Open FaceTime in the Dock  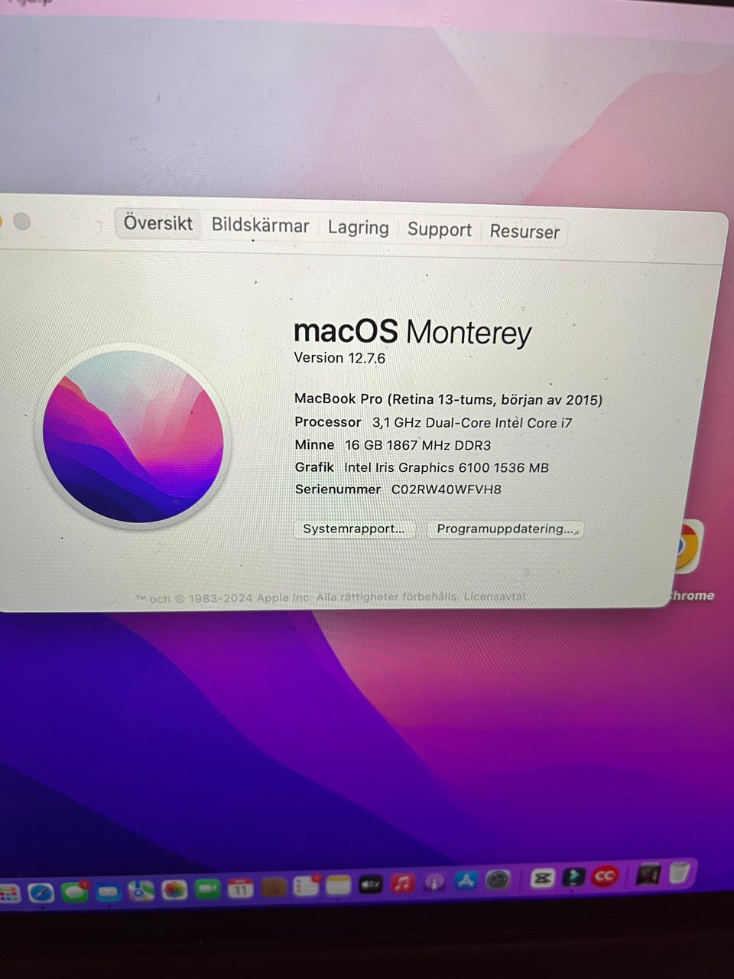point(207,889)
